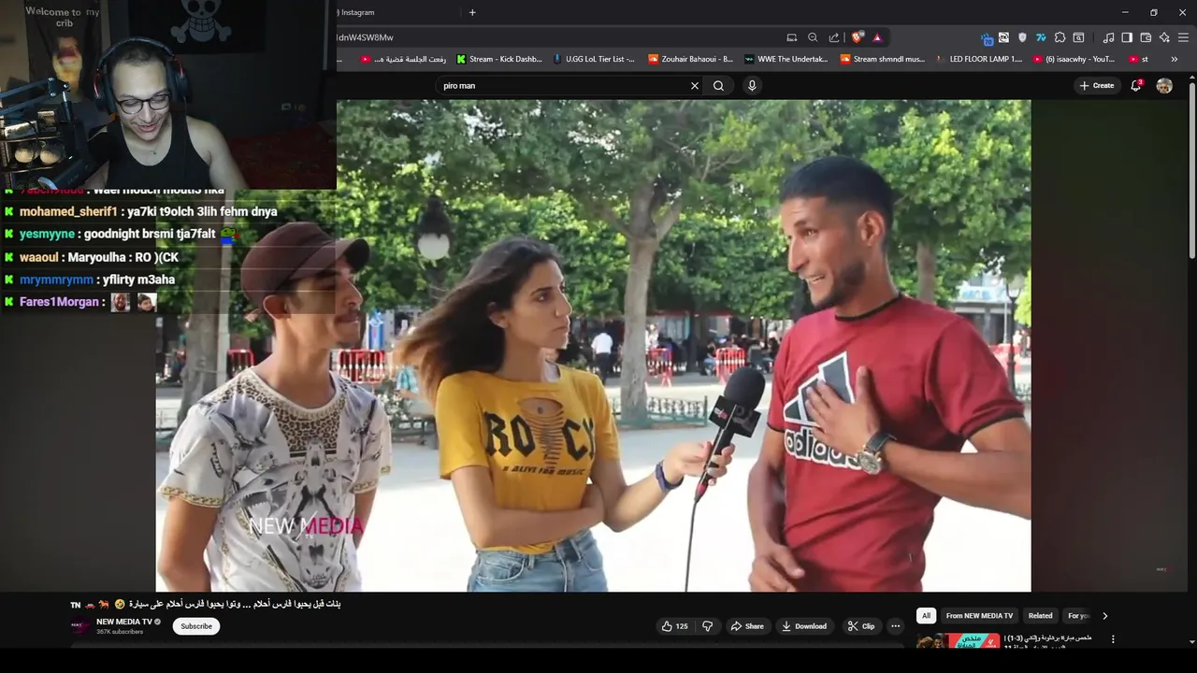This screenshot has height=673, width=1197.
Task: Toggle the browser sidebar panel icon
Action: coord(1127,37)
